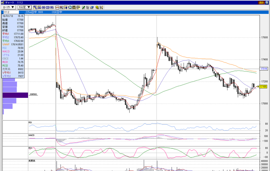Click the 111.2 symbol code input field
This screenshot has height=171, width=270.
11,12
